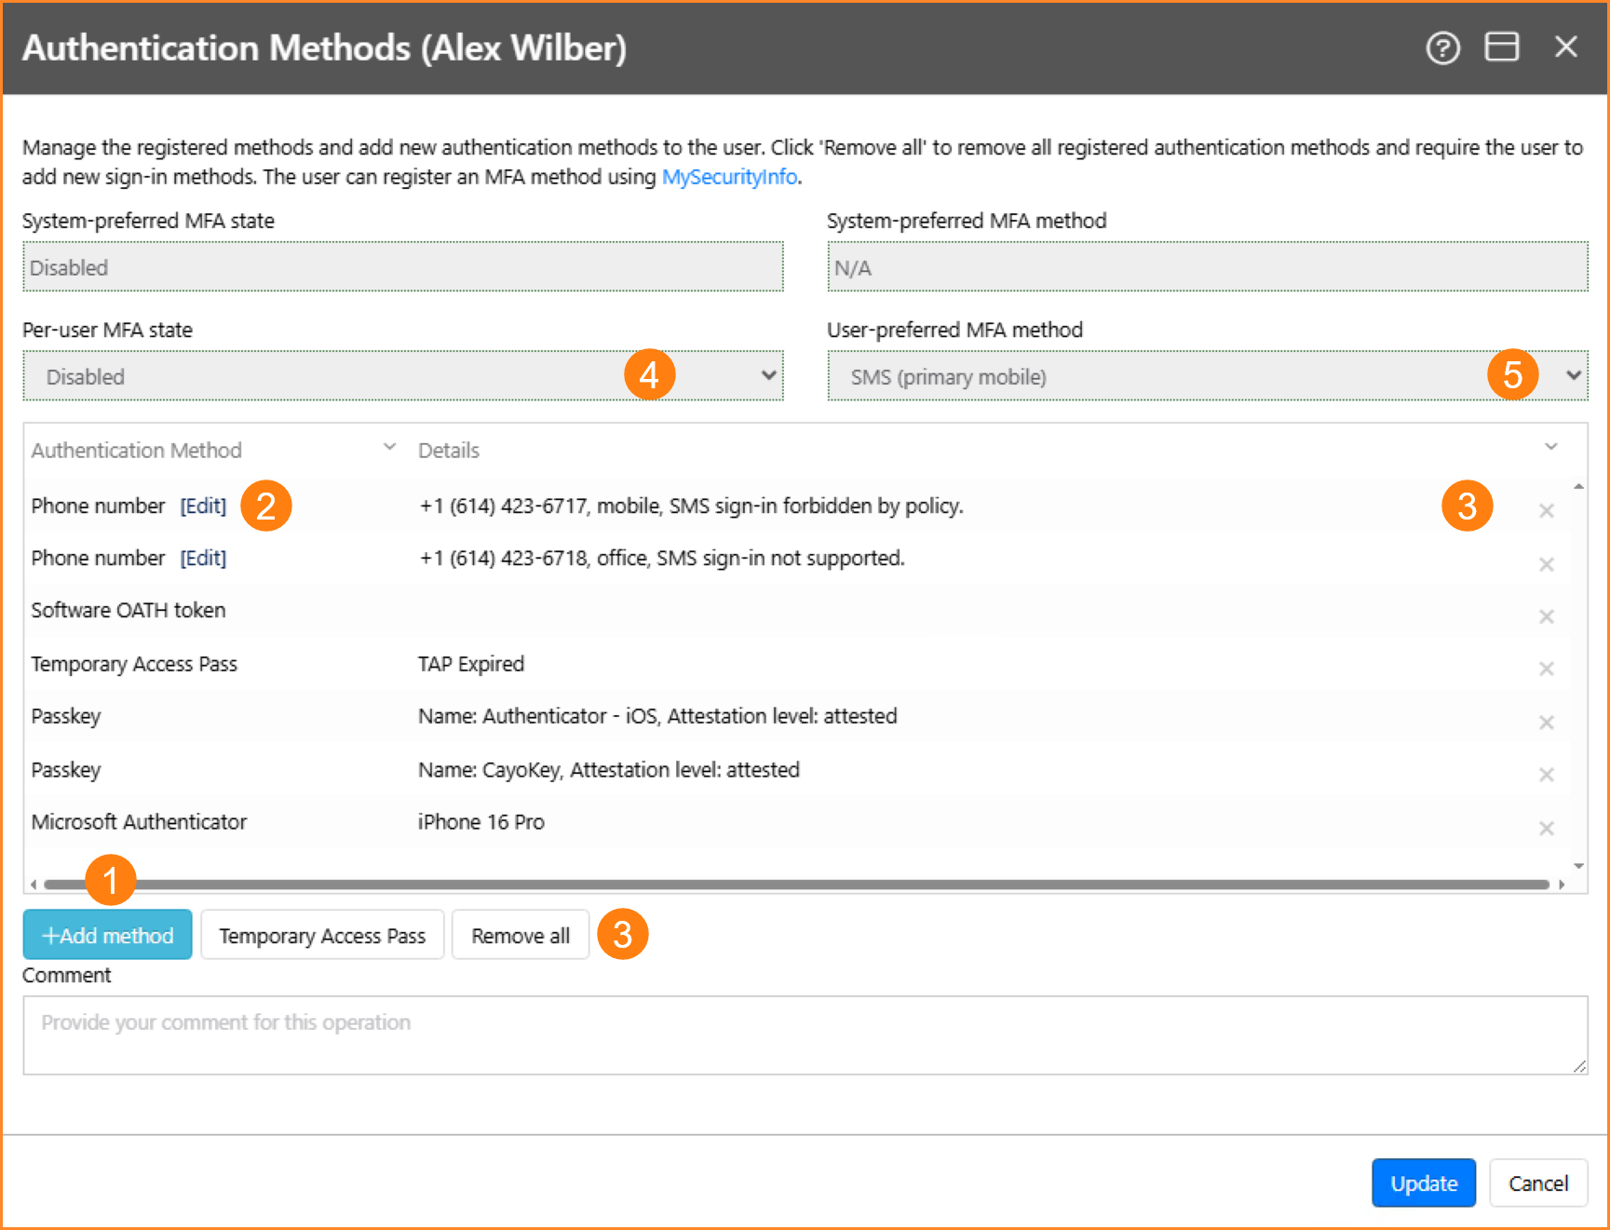Delete the Software OATH token entry
Screen dimensions: 1610x1230
coord(1546,616)
